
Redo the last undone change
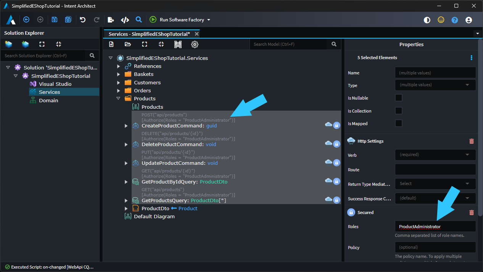click(97, 20)
